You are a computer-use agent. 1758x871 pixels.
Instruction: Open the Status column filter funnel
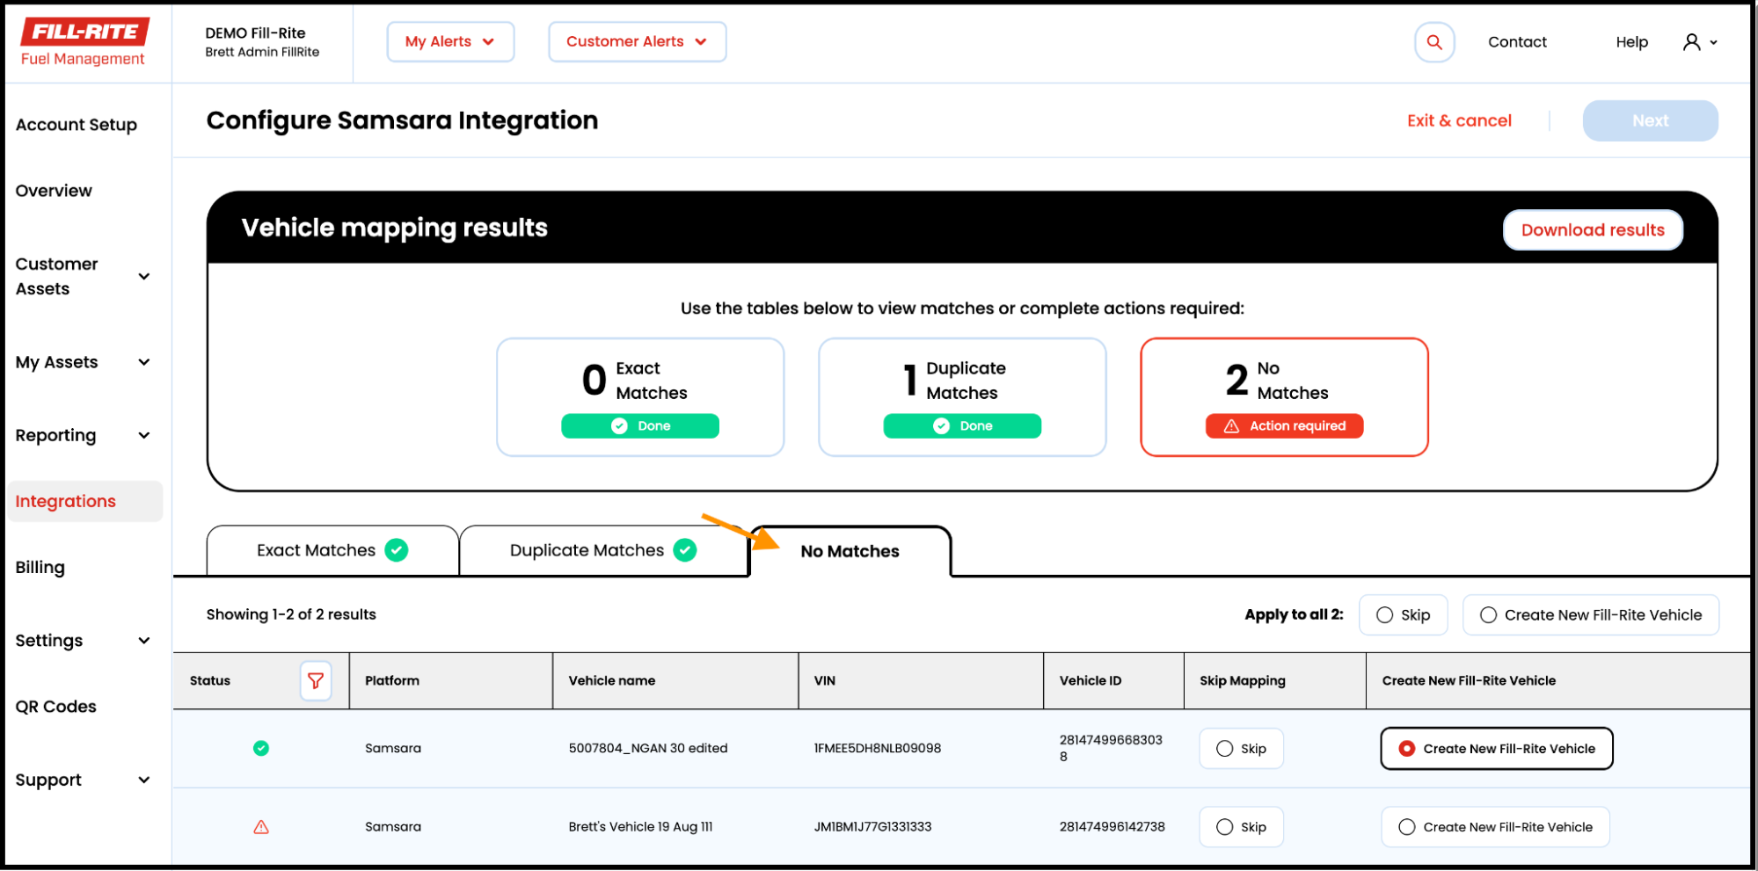[316, 680]
